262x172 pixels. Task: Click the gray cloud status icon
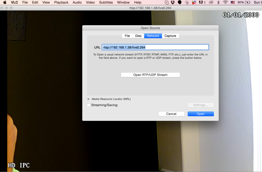pyautogui.click(x=187, y=2)
